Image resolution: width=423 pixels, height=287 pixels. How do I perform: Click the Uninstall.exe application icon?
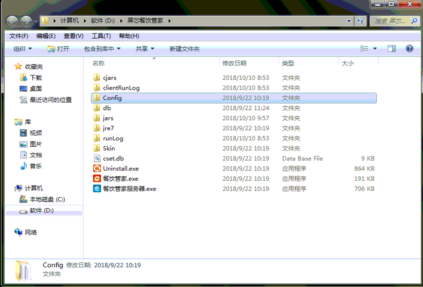(97, 169)
